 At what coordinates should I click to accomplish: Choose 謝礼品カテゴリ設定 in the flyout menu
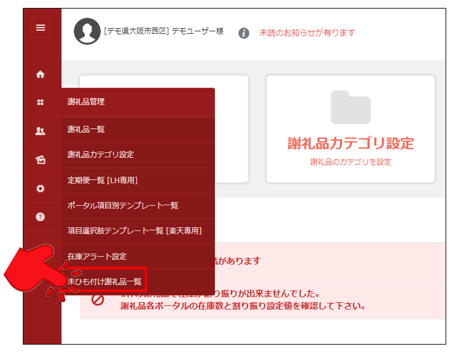coord(101,155)
